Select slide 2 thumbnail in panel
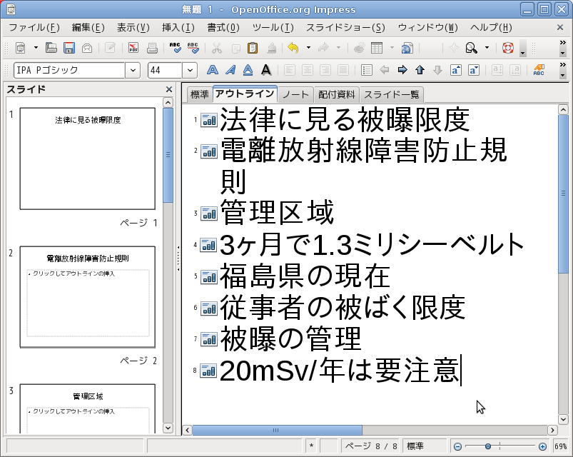Screen dimensions: 573x457 pos(87,297)
